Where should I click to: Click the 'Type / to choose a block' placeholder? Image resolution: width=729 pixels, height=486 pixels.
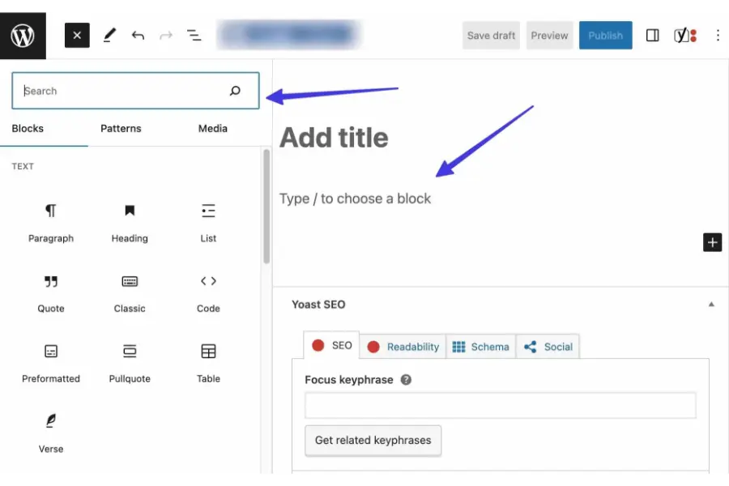click(x=356, y=198)
